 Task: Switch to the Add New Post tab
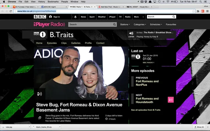[111, 7]
